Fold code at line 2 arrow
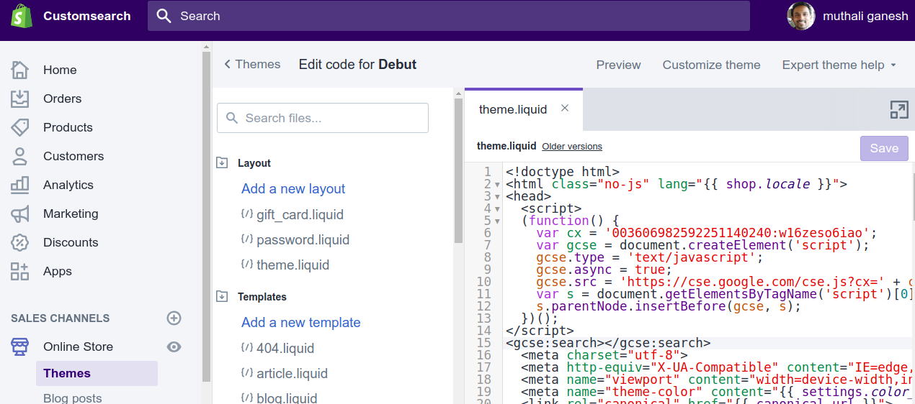 tap(497, 185)
